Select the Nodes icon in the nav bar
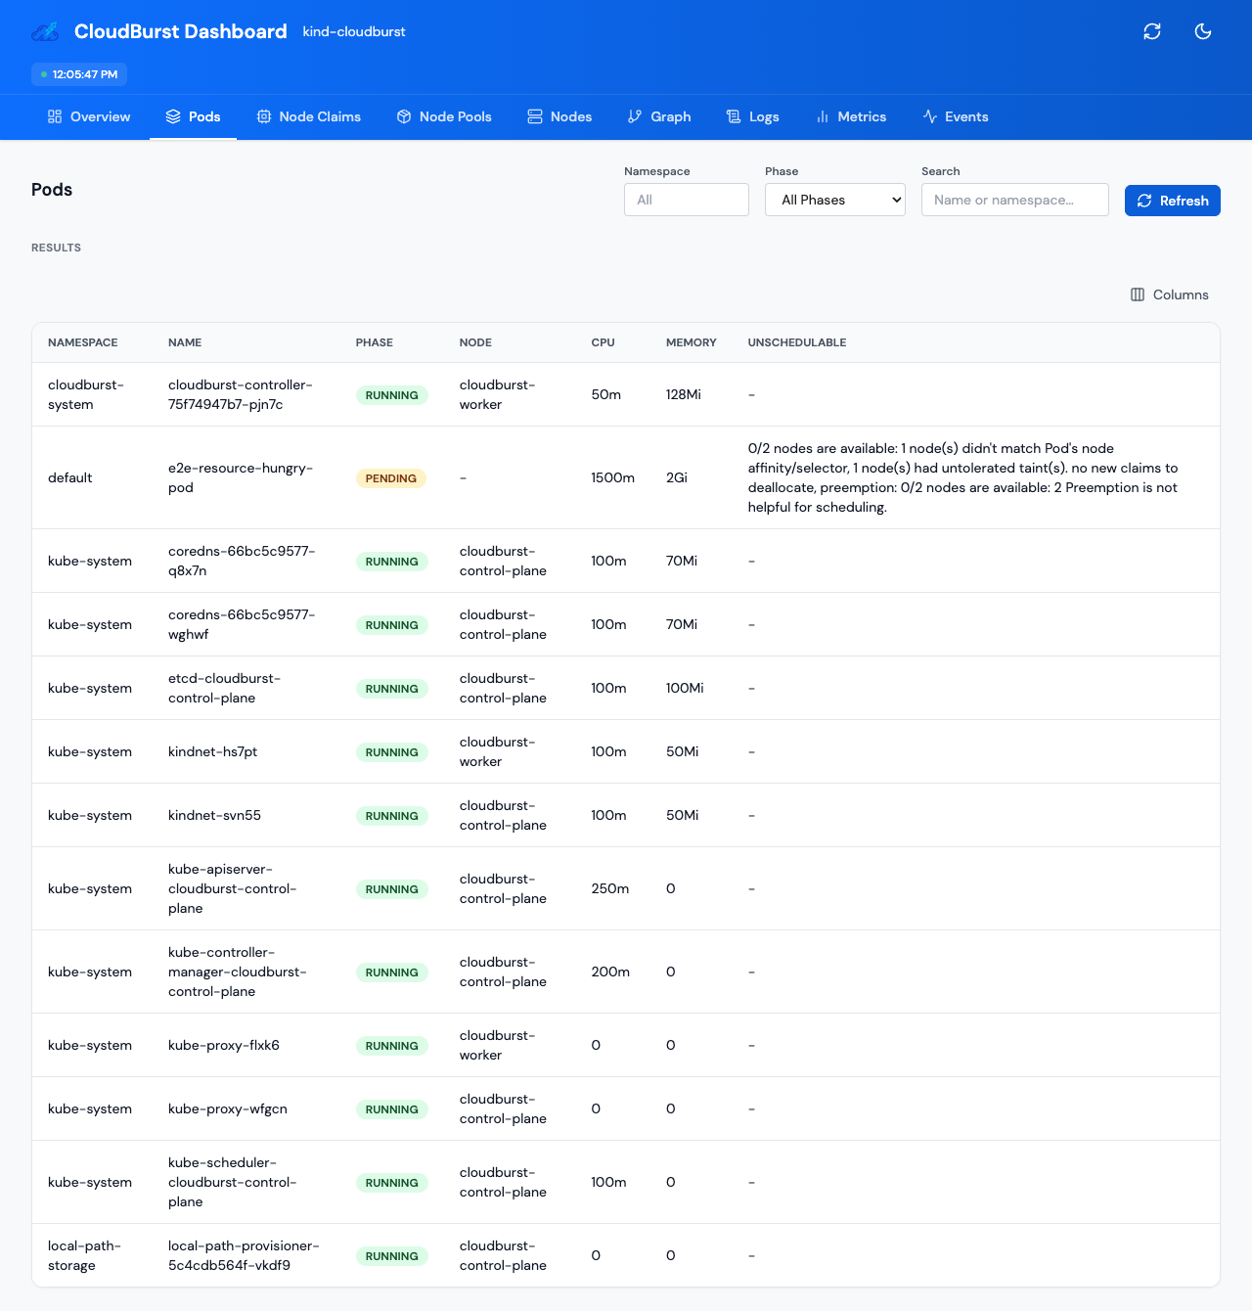 tap(534, 116)
